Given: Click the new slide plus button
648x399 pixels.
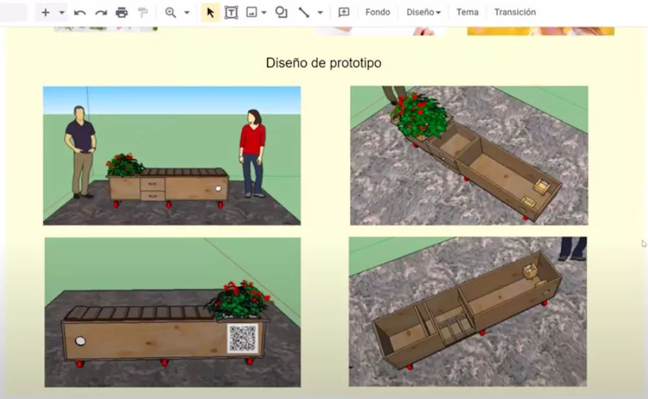Looking at the screenshot, I should (45, 12).
